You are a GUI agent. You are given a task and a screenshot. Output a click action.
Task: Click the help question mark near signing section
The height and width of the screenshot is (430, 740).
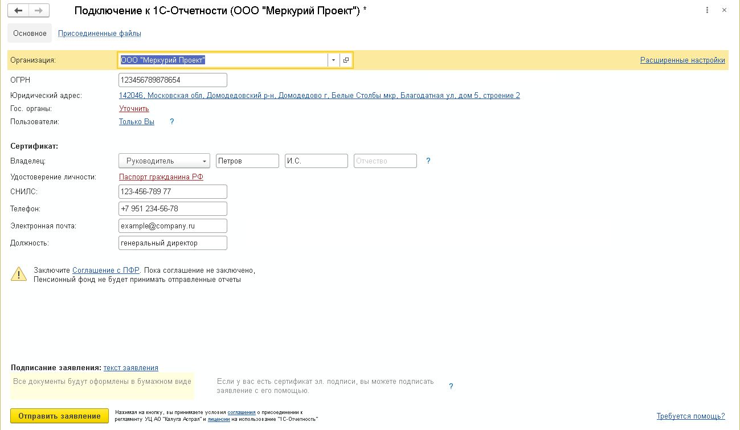[451, 386]
